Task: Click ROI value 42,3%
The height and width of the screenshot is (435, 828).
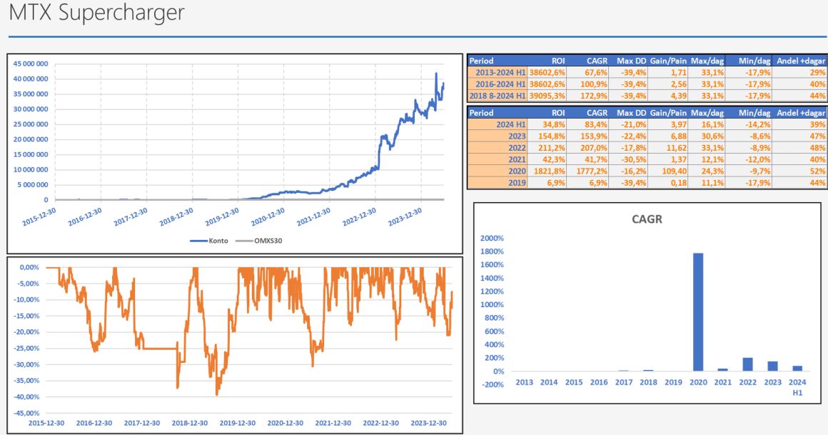Action: click(x=554, y=159)
